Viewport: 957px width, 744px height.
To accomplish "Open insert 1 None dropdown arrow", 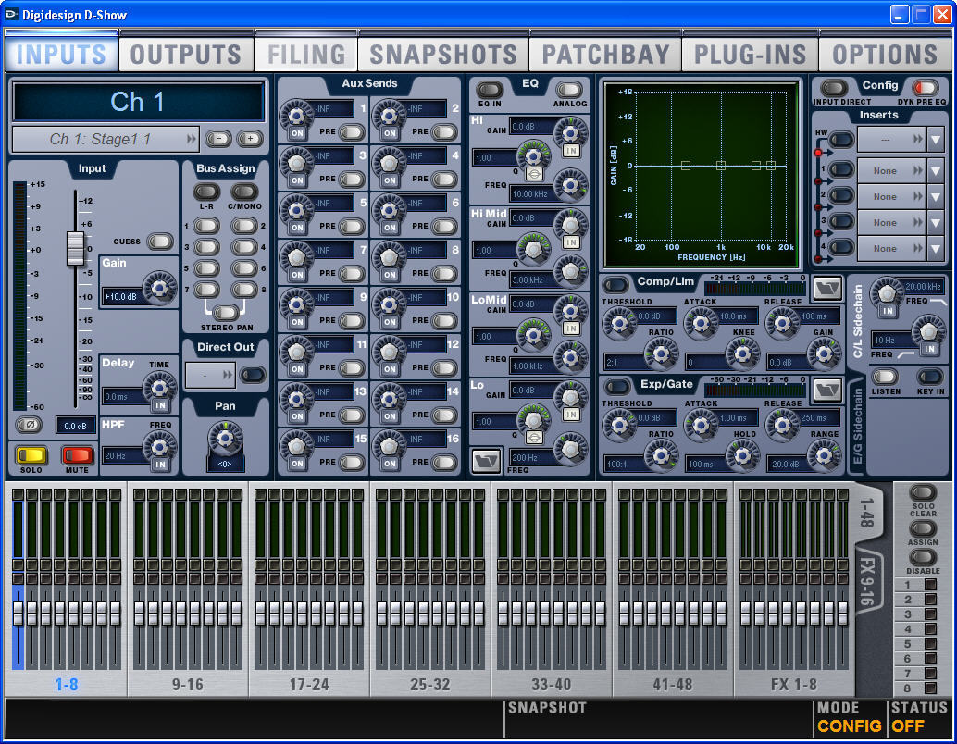I will click(936, 171).
